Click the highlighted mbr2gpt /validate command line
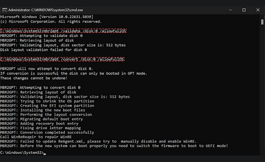Image resolution: width=265 pixels, height=162 pixels. click(x=63, y=31)
